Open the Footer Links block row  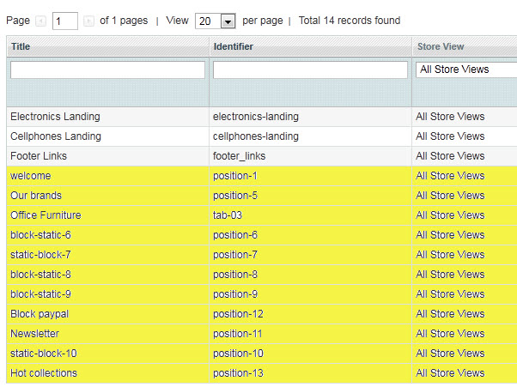[262, 156]
